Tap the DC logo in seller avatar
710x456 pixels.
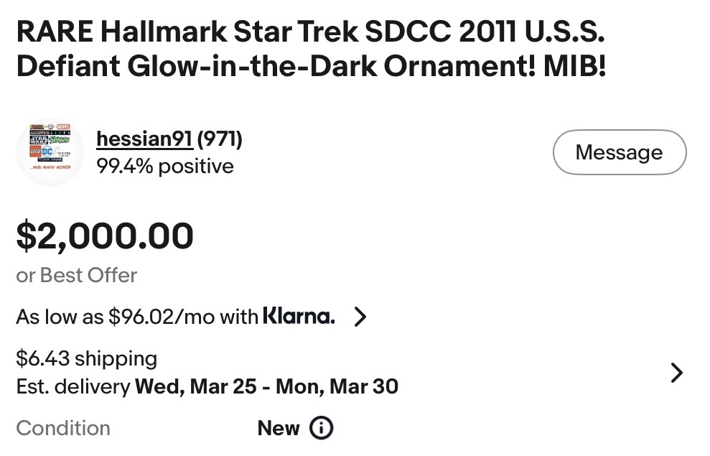click(49, 153)
